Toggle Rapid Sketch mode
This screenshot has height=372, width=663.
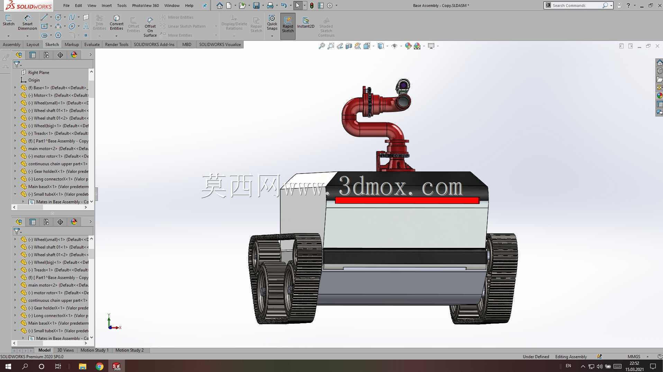288,26
